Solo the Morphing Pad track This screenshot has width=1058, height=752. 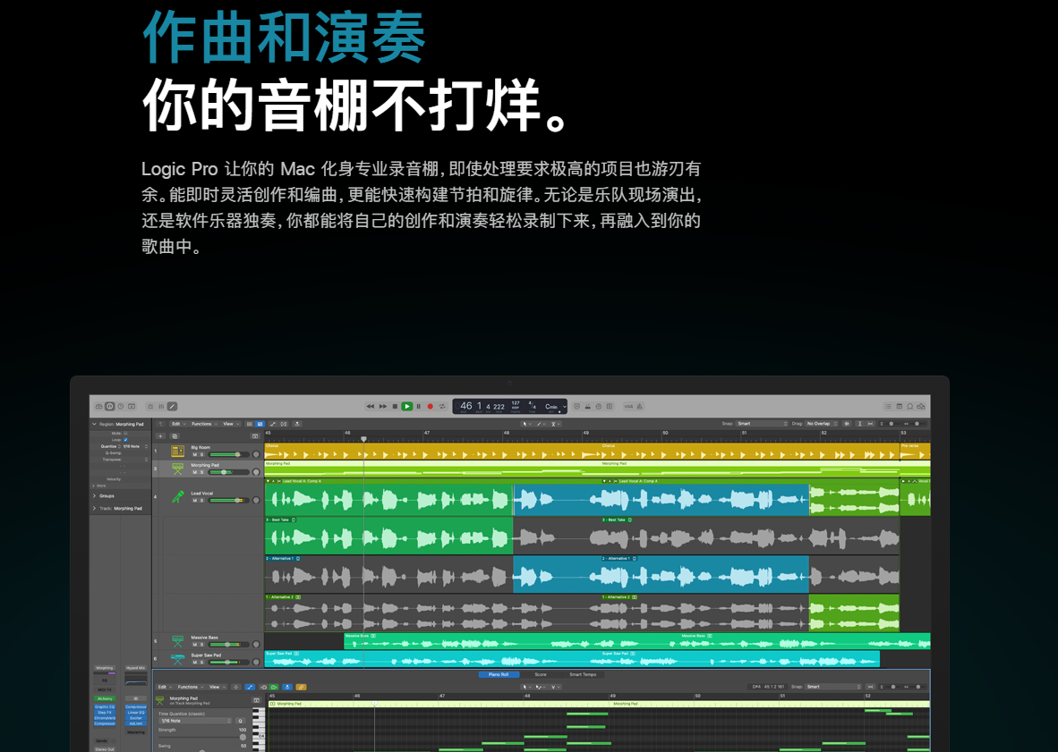tap(201, 472)
